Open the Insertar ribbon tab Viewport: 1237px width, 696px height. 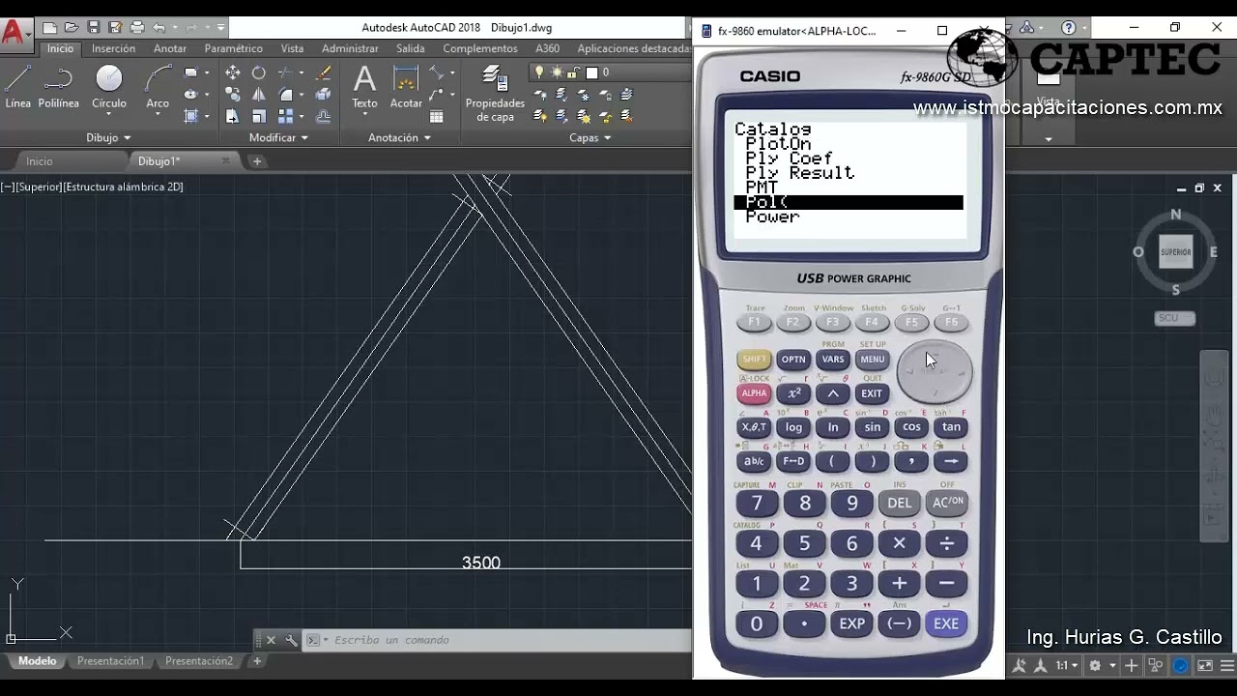coord(113,48)
